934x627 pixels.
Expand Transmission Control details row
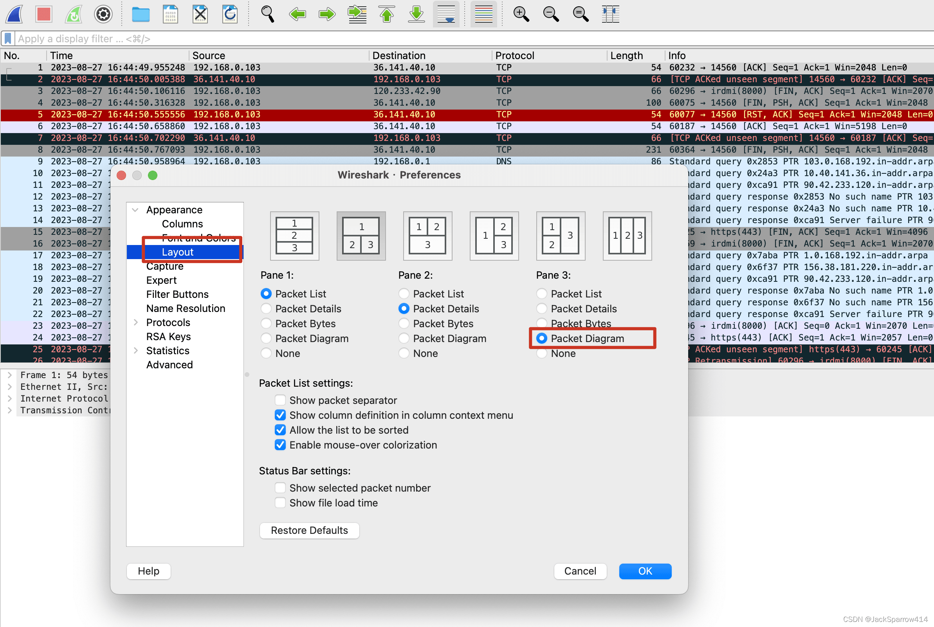[10, 410]
